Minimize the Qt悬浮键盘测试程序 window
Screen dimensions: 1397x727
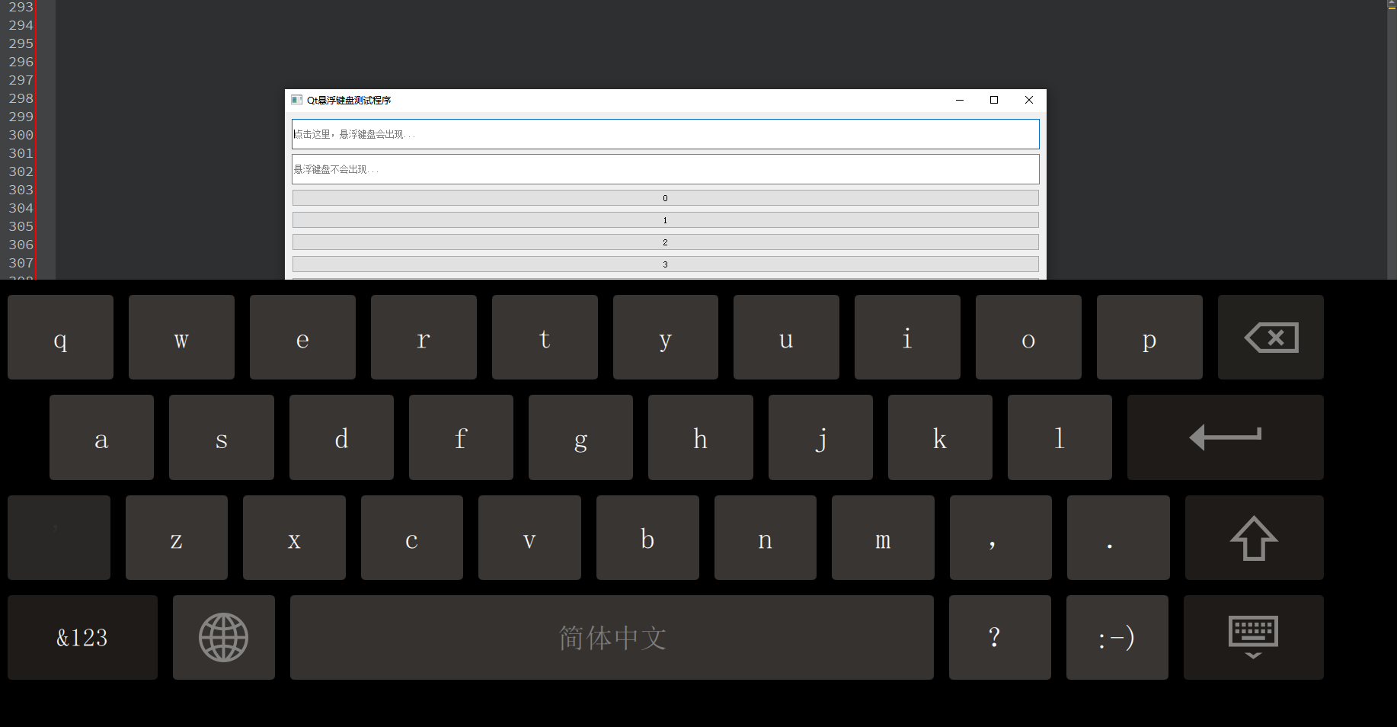pyautogui.click(x=960, y=100)
